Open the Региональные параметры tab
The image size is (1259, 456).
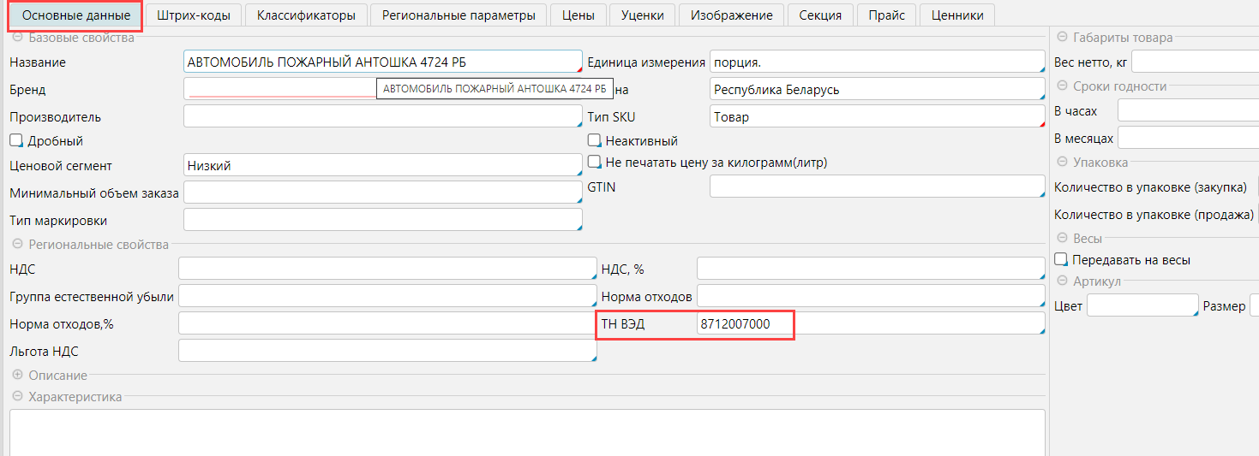459,15
